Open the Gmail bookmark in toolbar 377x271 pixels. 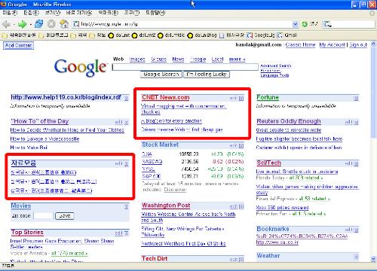coord(287,35)
